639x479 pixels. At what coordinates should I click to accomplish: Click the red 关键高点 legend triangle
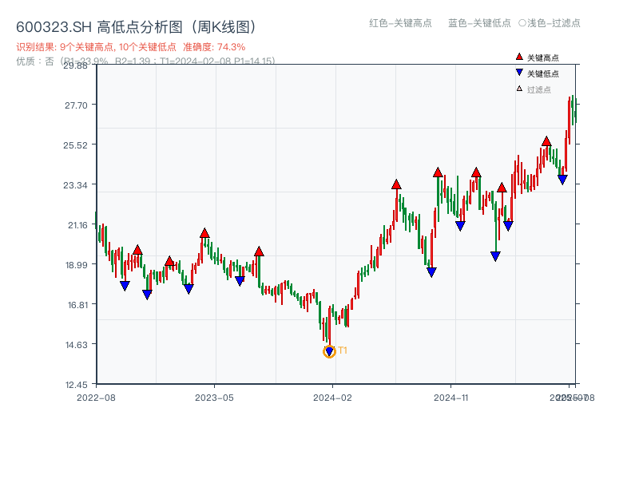[519, 57]
